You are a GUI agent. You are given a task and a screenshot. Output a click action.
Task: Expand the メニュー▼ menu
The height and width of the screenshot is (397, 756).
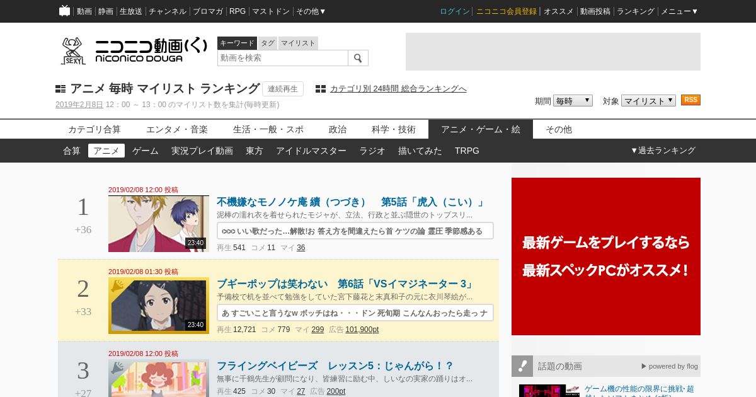point(679,11)
